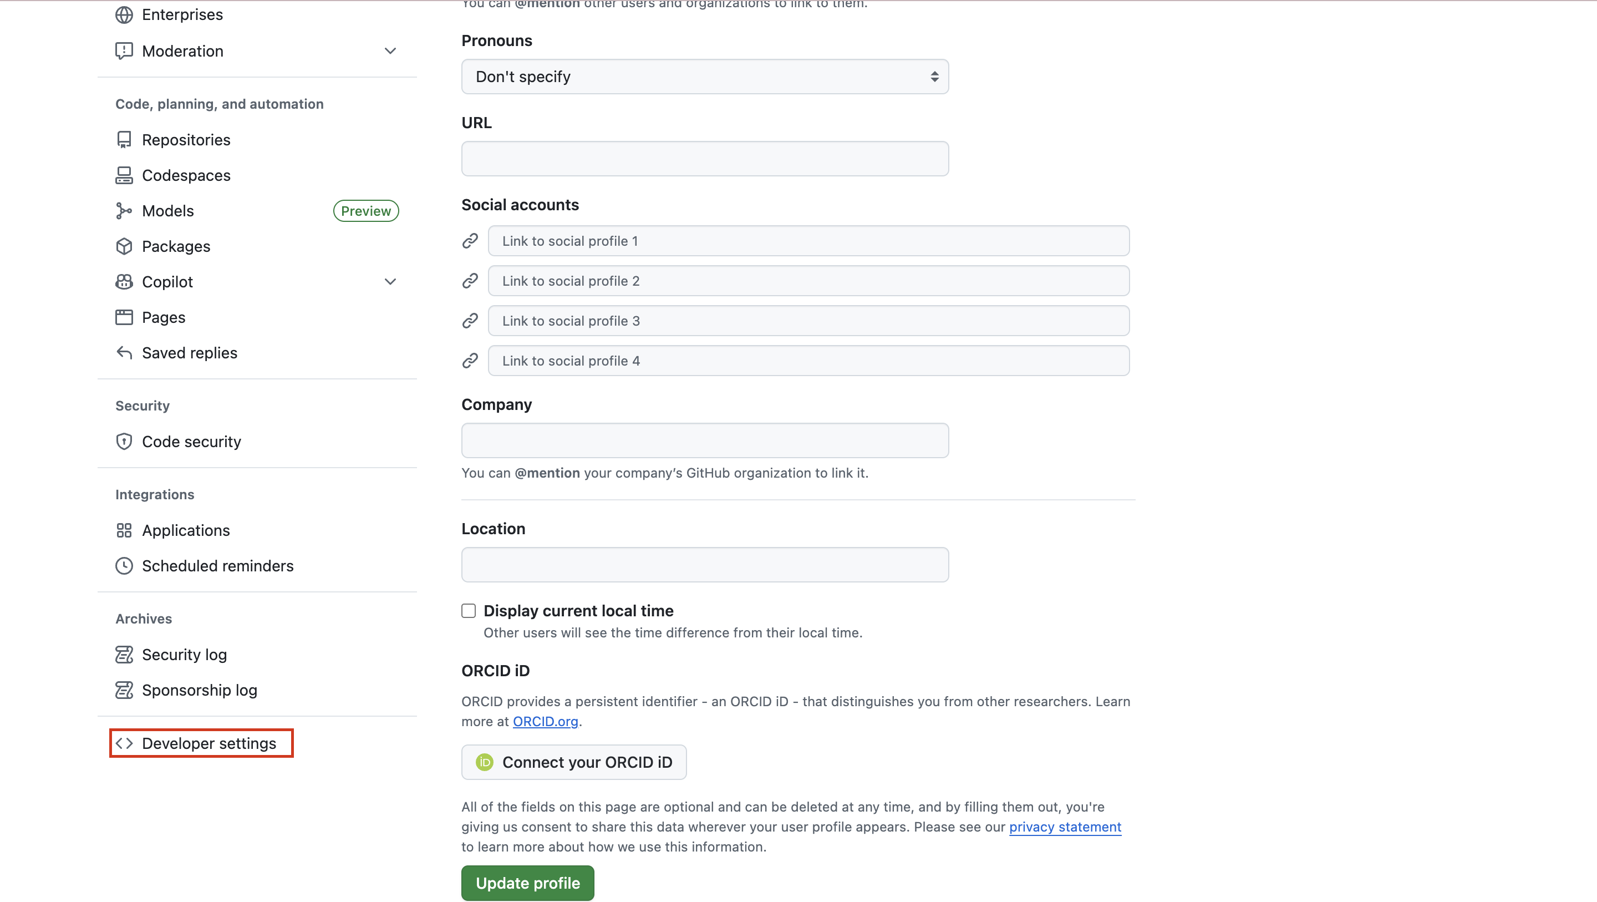
Task: Click the Copilot icon in sidebar
Action: point(124,282)
